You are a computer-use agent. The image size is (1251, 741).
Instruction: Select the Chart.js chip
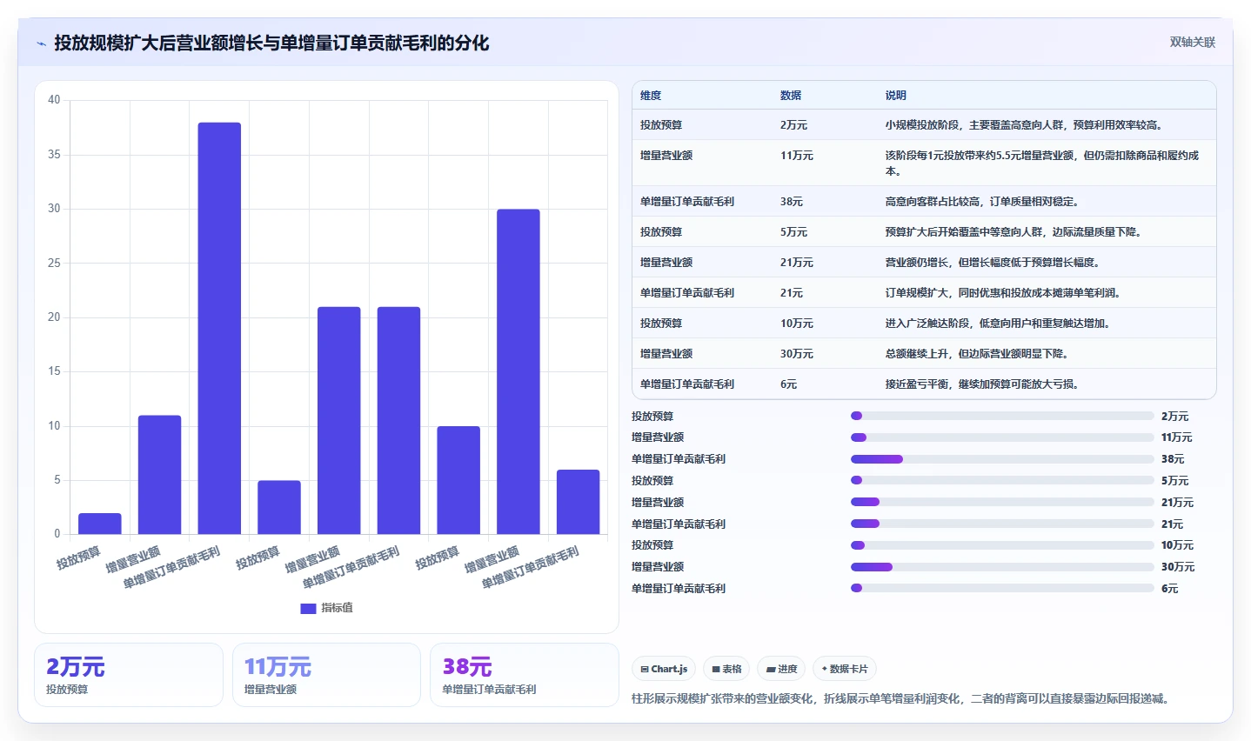[x=663, y=669]
